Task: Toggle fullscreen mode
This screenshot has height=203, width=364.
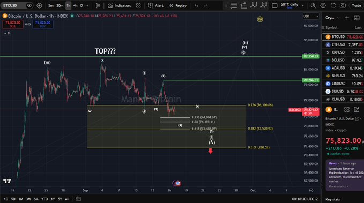Action: click(333, 5)
